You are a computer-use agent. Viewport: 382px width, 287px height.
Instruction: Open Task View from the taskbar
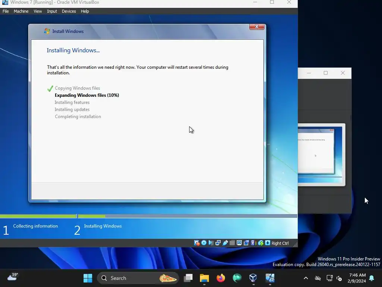(188, 278)
